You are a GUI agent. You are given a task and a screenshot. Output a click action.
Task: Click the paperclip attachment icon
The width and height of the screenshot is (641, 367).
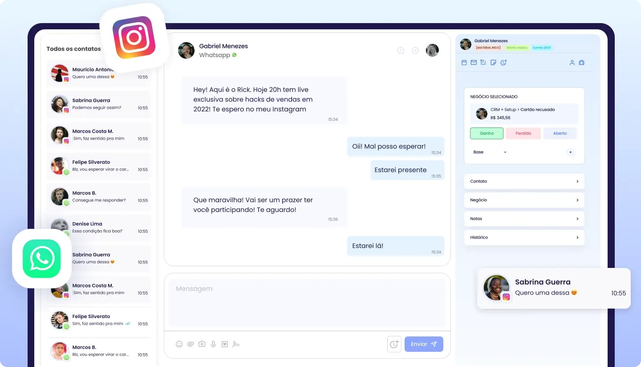pyautogui.click(x=191, y=344)
